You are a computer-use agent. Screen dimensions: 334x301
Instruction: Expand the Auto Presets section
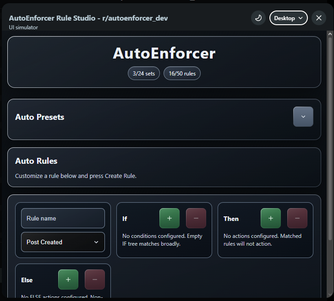point(303,117)
